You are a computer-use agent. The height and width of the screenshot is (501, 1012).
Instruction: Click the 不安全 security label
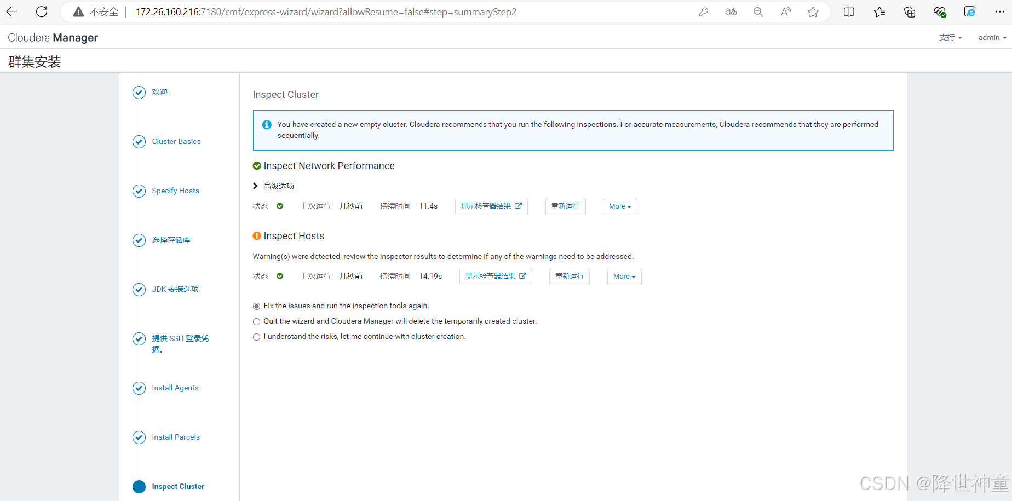point(104,12)
